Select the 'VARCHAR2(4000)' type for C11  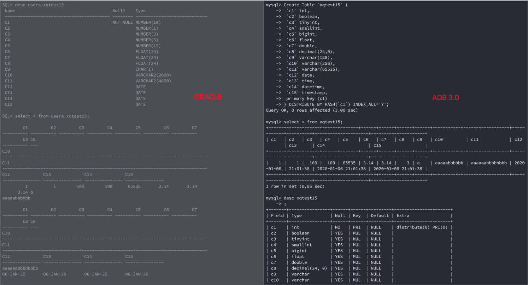[x=153, y=81]
